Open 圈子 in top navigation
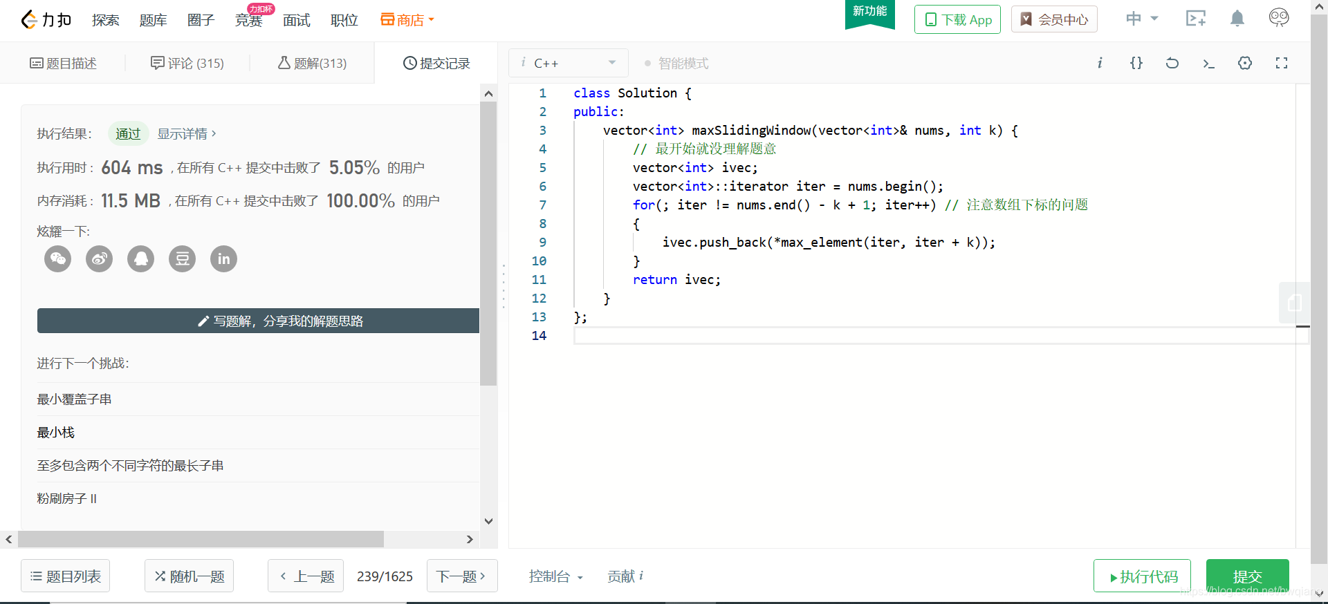 click(201, 20)
